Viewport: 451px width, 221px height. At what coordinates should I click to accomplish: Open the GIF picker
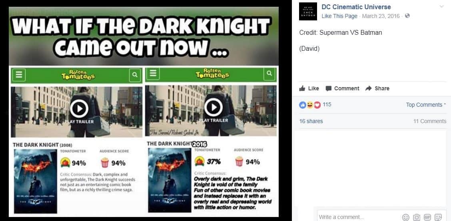[427, 217]
